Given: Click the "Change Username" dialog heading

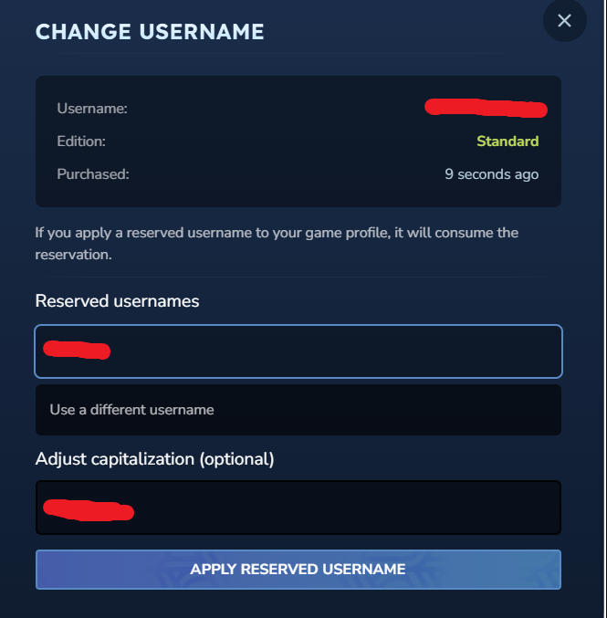Looking at the screenshot, I should tap(150, 32).
